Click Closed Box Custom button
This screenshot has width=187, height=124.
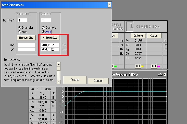point(154,36)
